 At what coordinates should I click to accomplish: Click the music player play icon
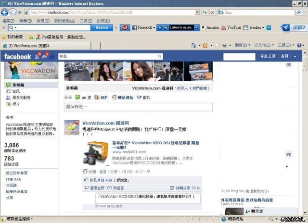coord(160,28)
